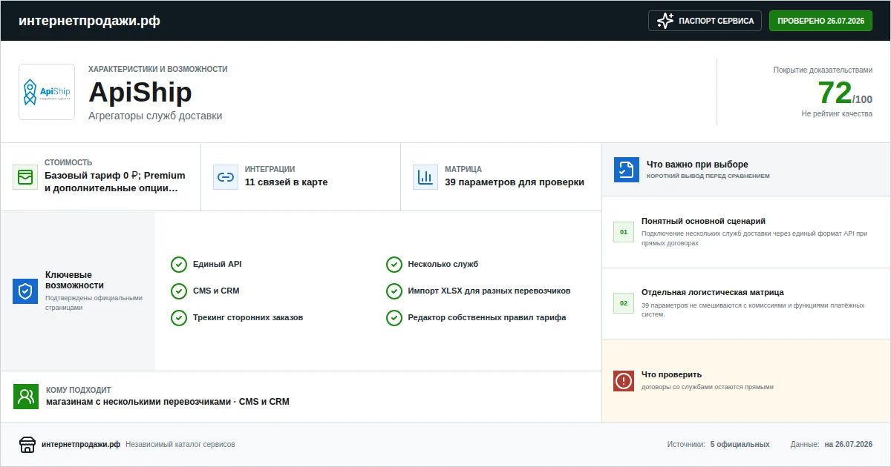Screen dimensions: 891x467
Task: Click the Редактор собственных правил тарифа label
Action: (x=487, y=318)
